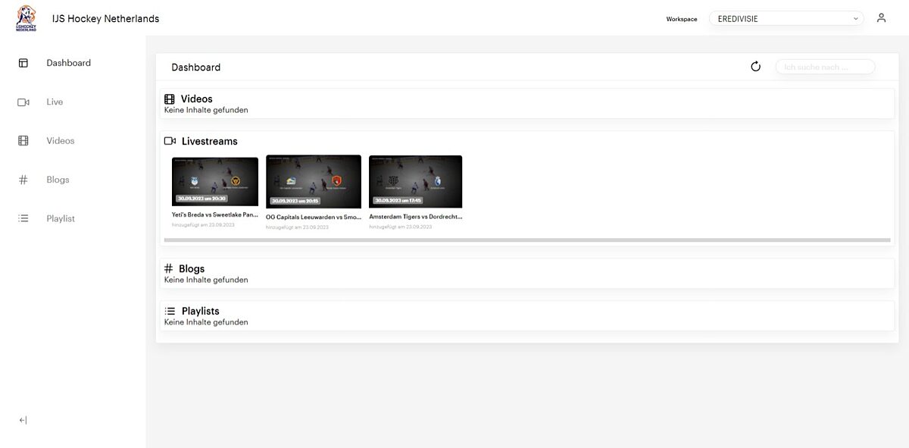Image resolution: width=909 pixels, height=448 pixels.
Task: Open OG Capitals Leeuwarden livestream thumbnail
Action: [x=314, y=181]
